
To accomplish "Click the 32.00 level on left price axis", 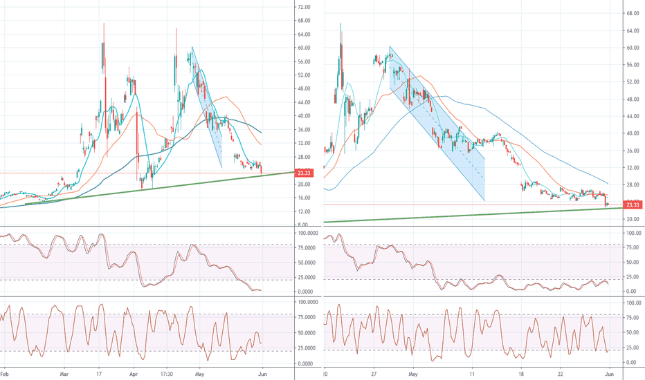I will coord(304,144).
